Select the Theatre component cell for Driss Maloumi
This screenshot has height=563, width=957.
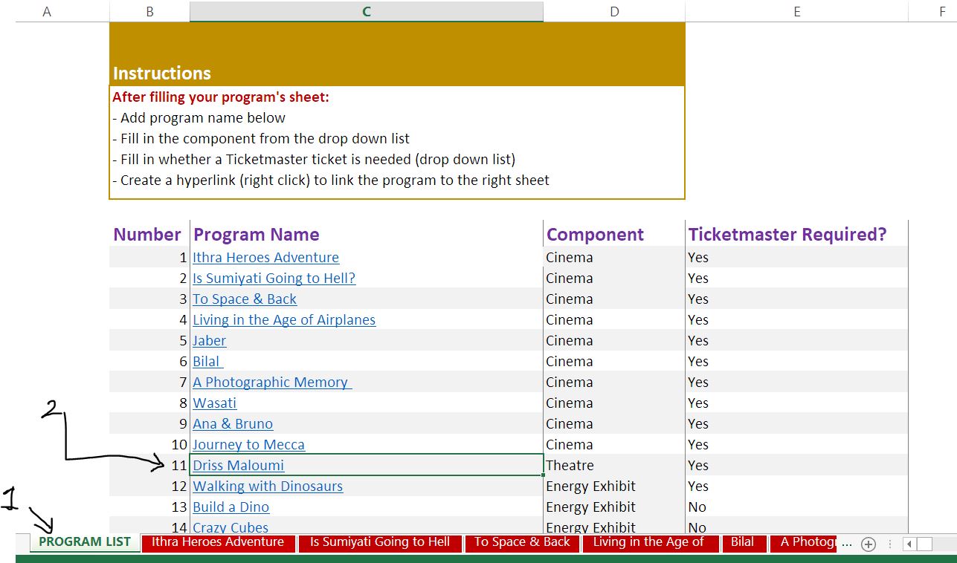613,466
